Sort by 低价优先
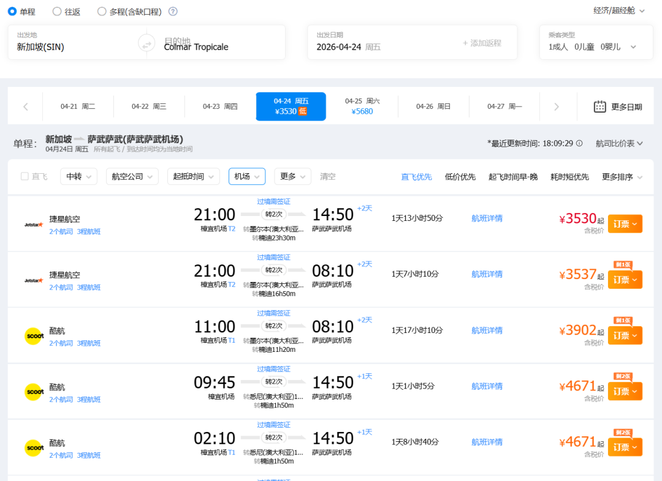 (x=460, y=177)
